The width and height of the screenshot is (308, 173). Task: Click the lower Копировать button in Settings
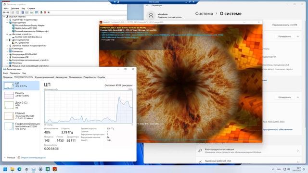(x=284, y=97)
